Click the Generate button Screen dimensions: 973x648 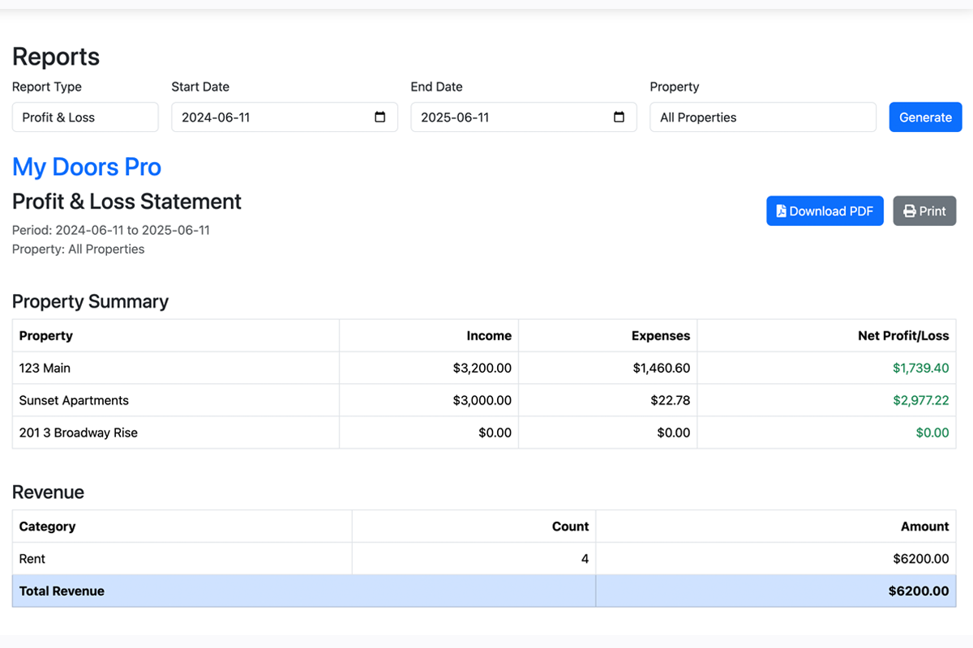[x=924, y=117]
